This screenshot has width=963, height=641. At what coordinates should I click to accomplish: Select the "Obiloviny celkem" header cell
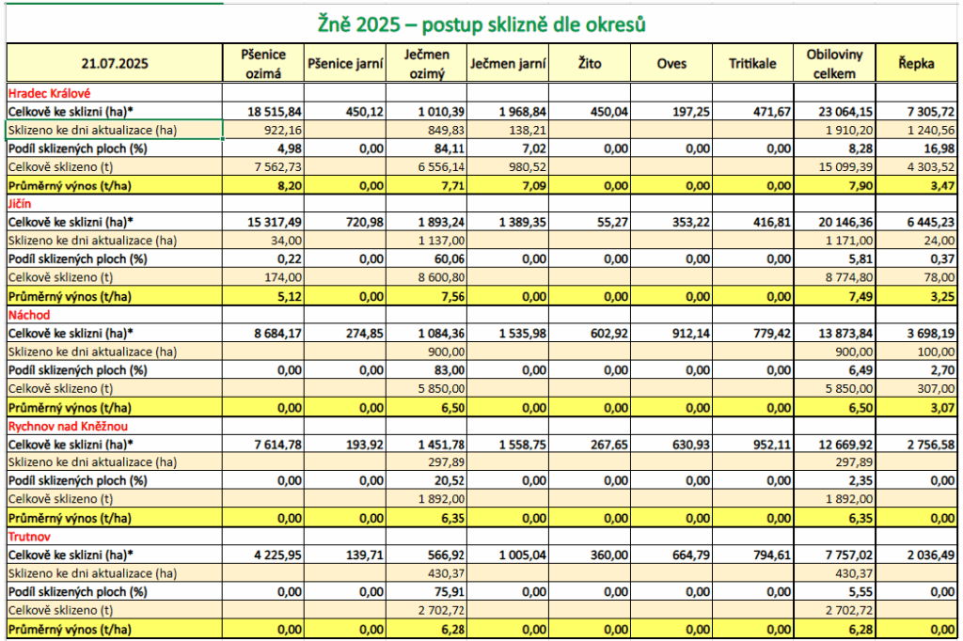834,64
